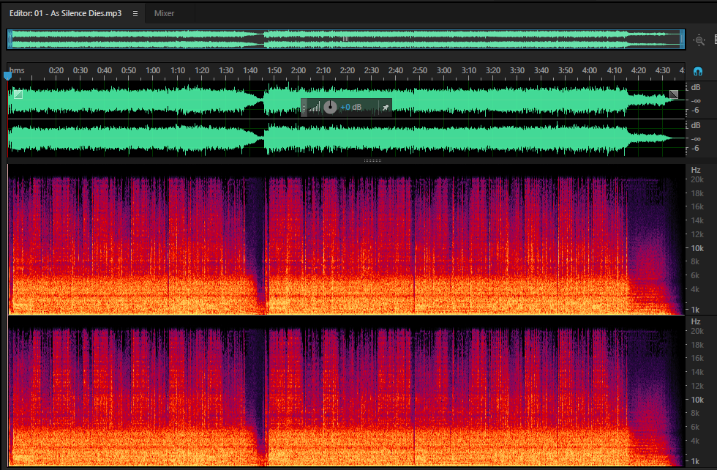Click the dotted grip of the gain HUD
Viewport: 717px width, 470px height.
point(304,108)
